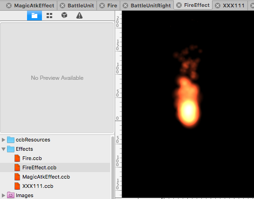Switch to the BattleUnit tab
254x199 pixels.
click(81, 6)
